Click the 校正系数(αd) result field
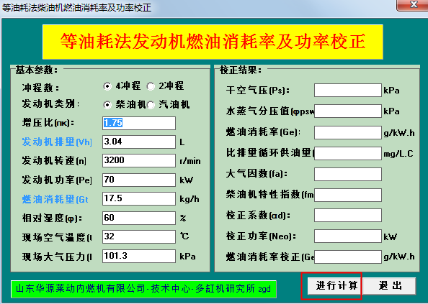Image resolution: width=428 pixels, height=304 pixels. click(x=348, y=216)
